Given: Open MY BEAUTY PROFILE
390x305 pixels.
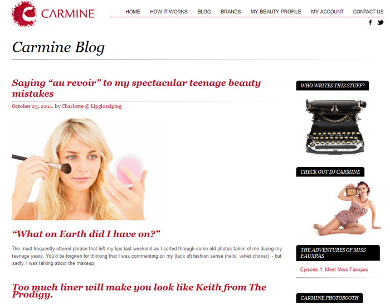Looking at the screenshot, I should tap(276, 12).
